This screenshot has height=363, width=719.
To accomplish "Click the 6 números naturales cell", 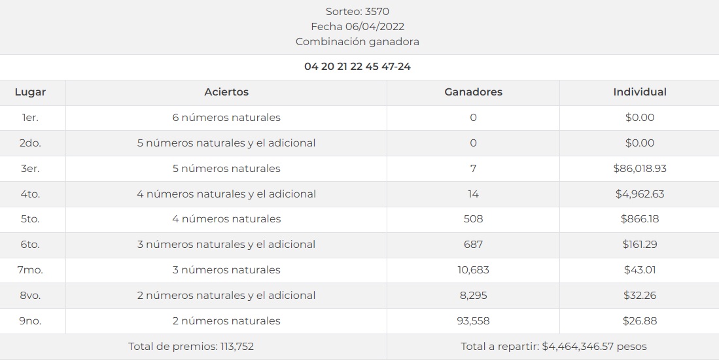I will [226, 118].
